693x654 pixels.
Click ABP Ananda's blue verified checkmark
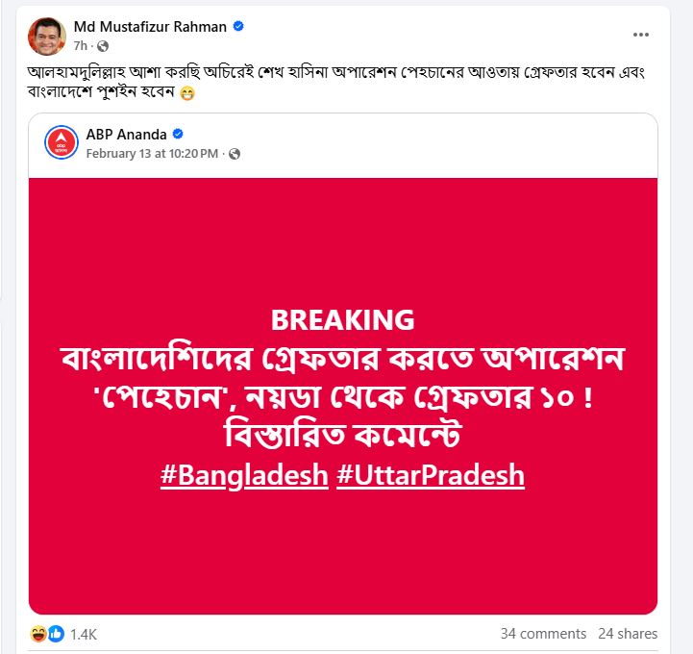point(177,135)
